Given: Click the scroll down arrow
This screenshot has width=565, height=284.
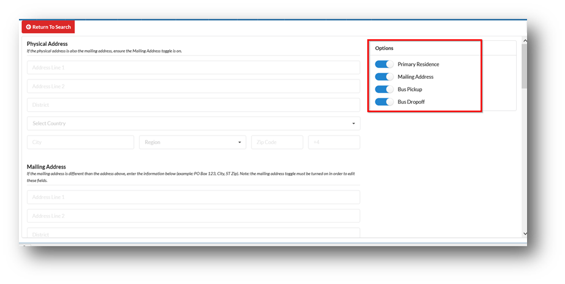Looking at the screenshot, I should 525,234.
